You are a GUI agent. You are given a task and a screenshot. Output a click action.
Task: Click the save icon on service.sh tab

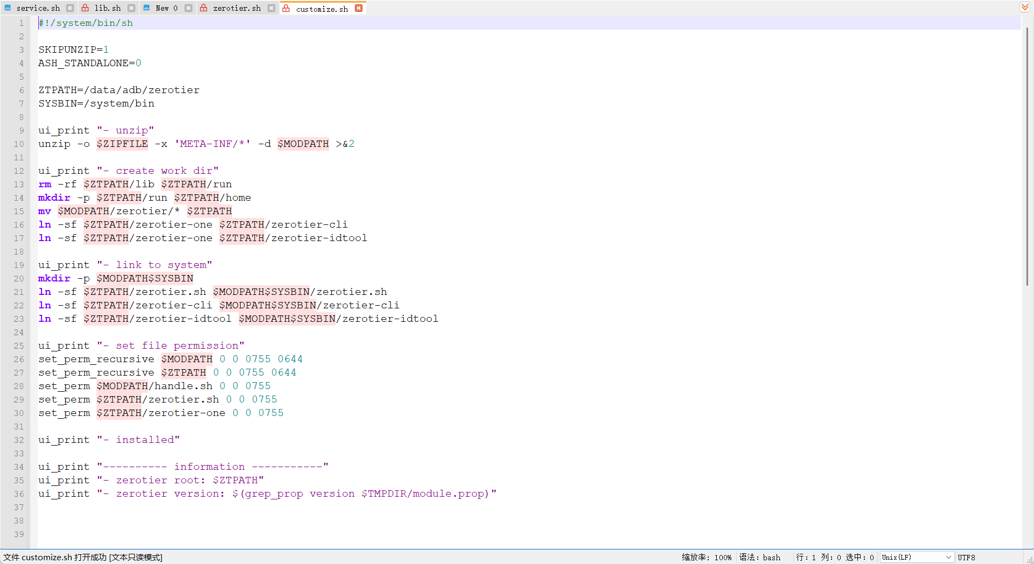tap(8, 8)
